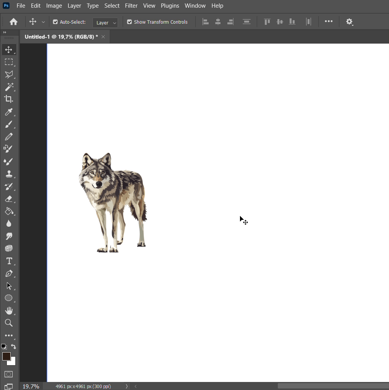Select the Eraser tool
This screenshot has height=390, width=389.
coord(9,199)
